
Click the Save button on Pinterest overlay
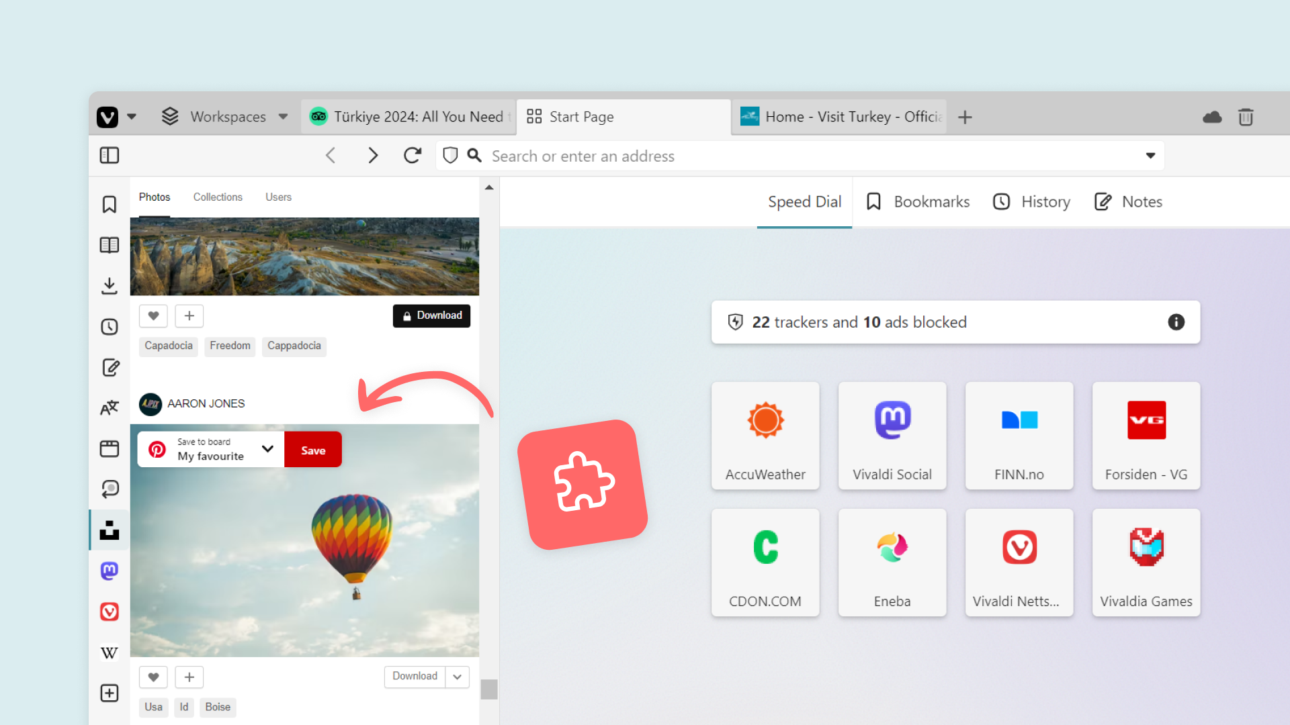click(312, 450)
